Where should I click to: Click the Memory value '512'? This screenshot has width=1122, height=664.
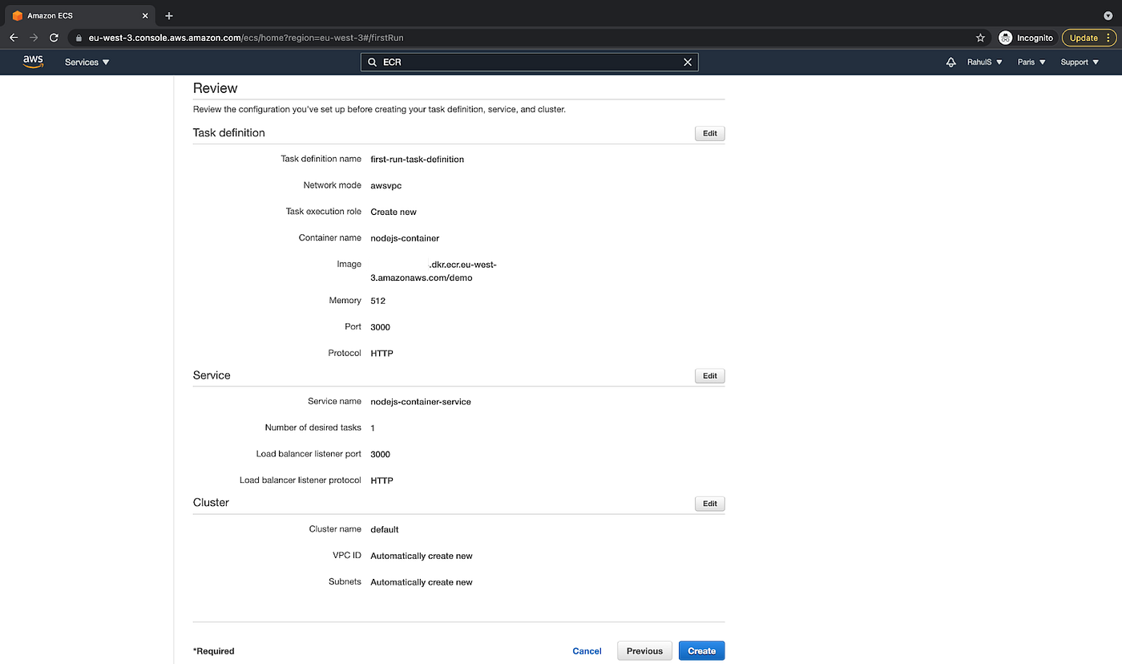coord(377,301)
